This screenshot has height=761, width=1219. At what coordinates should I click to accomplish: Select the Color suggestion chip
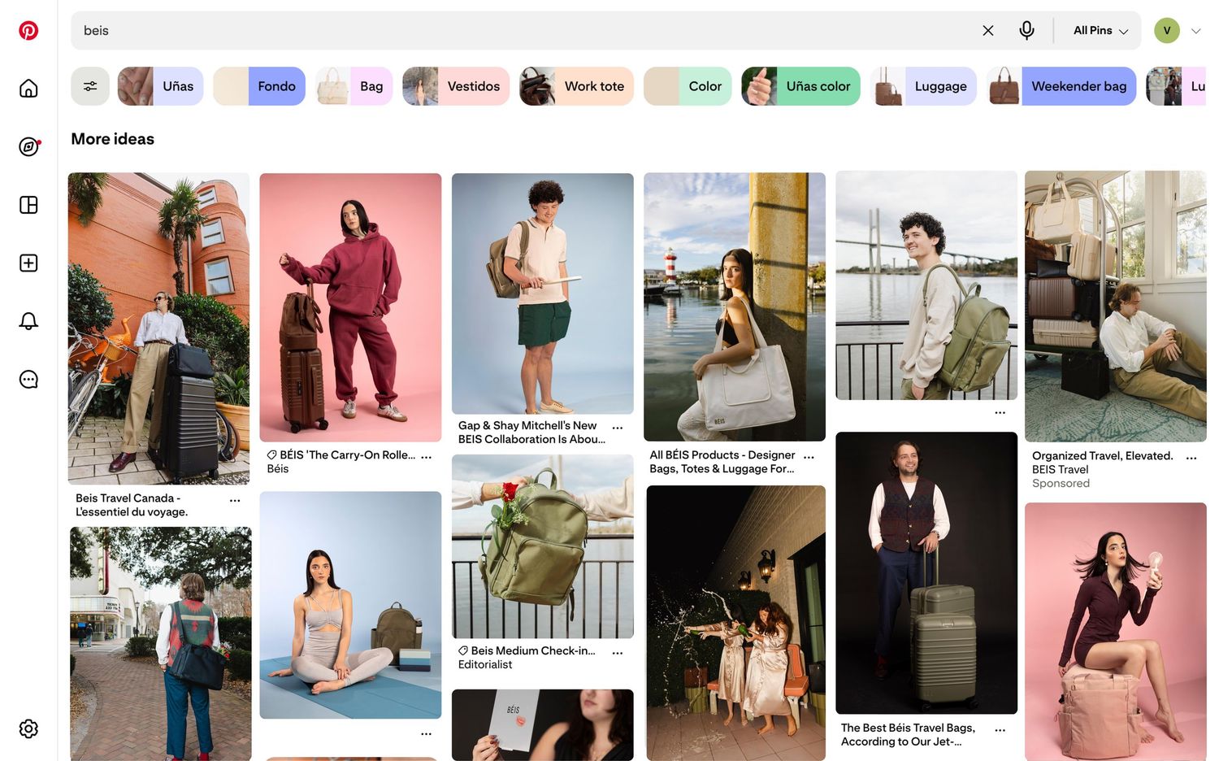point(688,86)
